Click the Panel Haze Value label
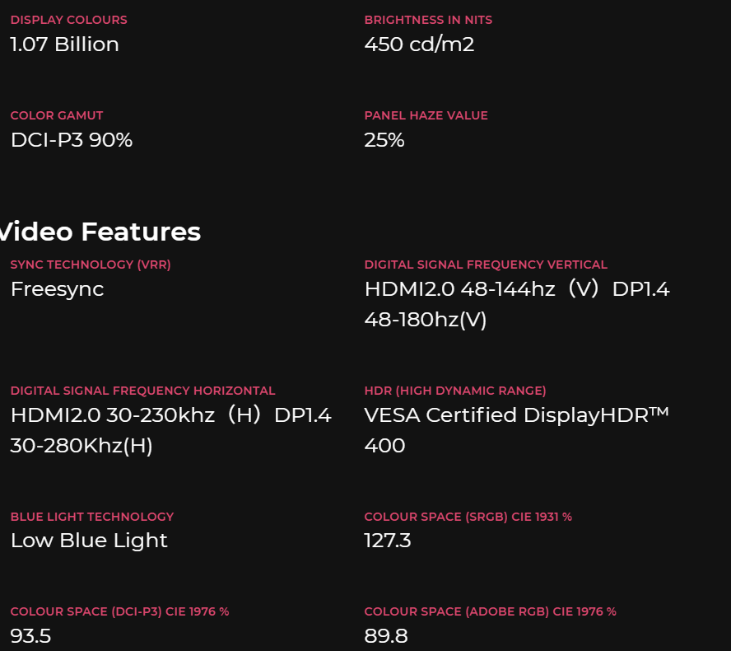 click(x=426, y=115)
